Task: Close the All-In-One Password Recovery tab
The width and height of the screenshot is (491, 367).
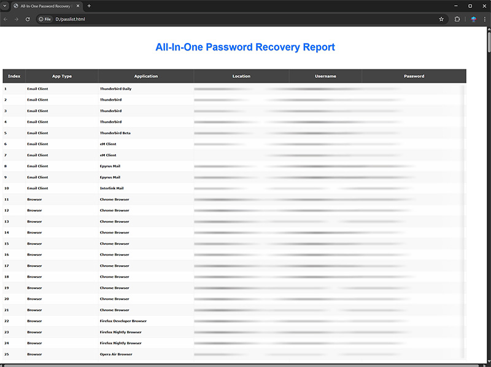Action: coord(78,6)
